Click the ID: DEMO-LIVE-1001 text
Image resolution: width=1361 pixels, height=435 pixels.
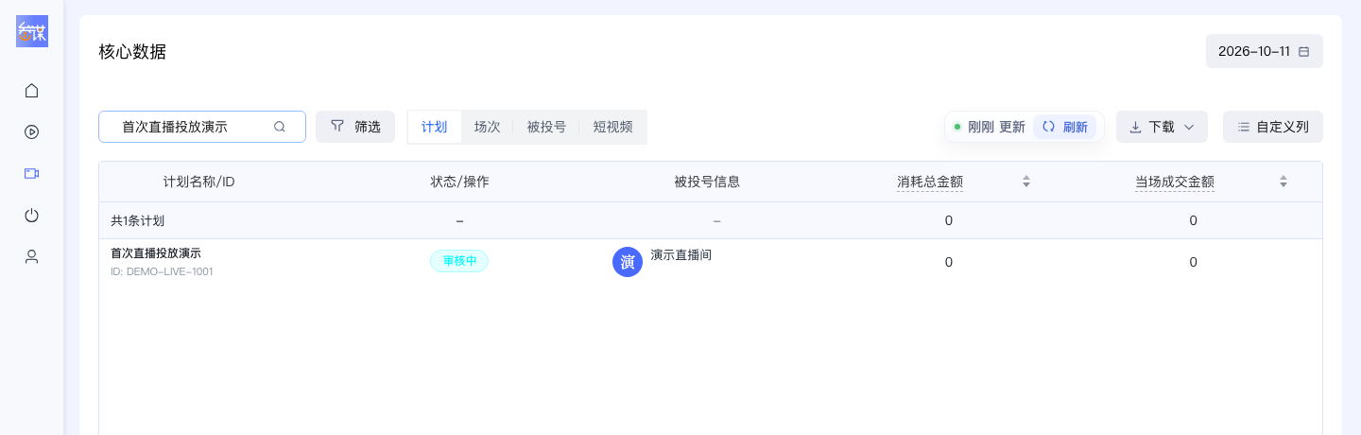coord(162,271)
